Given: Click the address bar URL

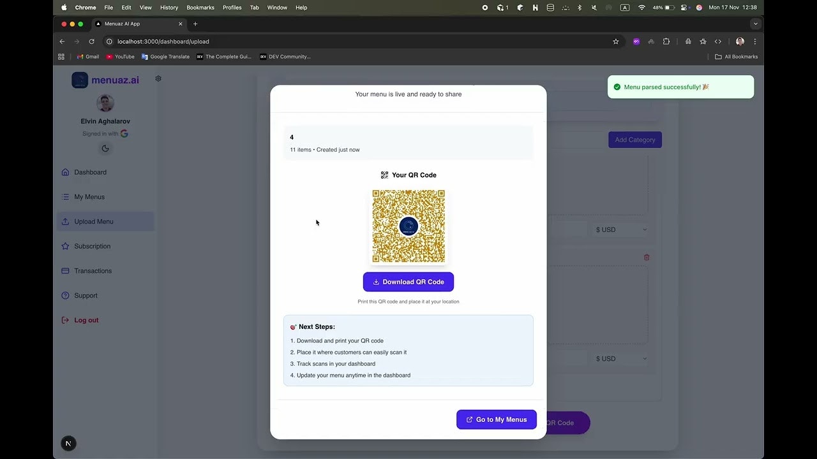Looking at the screenshot, I should coord(163,41).
